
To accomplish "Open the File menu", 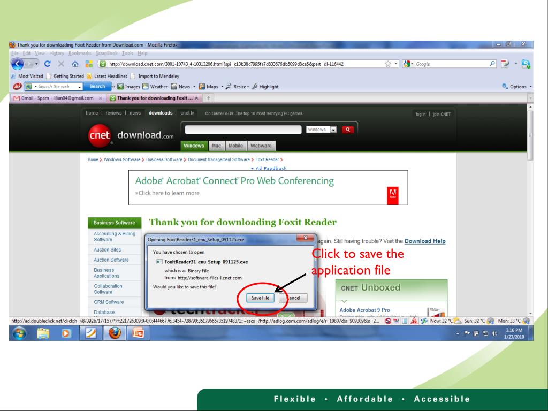I will tap(14, 53).
